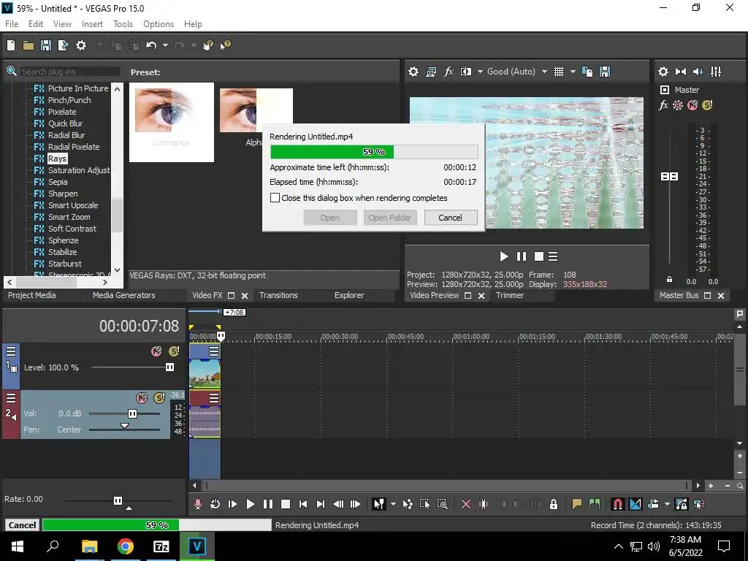Image resolution: width=748 pixels, height=561 pixels.
Task: Click the Render As toolbar icon
Action: click(x=63, y=45)
